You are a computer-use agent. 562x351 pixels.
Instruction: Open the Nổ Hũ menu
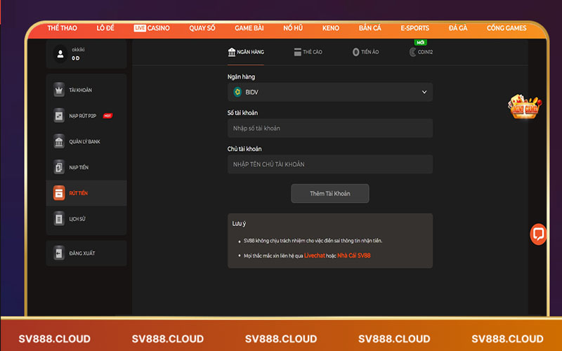point(293,28)
